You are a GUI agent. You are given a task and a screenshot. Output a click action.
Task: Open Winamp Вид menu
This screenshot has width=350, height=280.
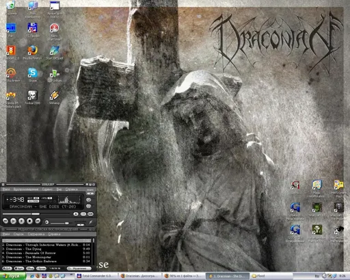pyautogui.click(x=59, y=189)
